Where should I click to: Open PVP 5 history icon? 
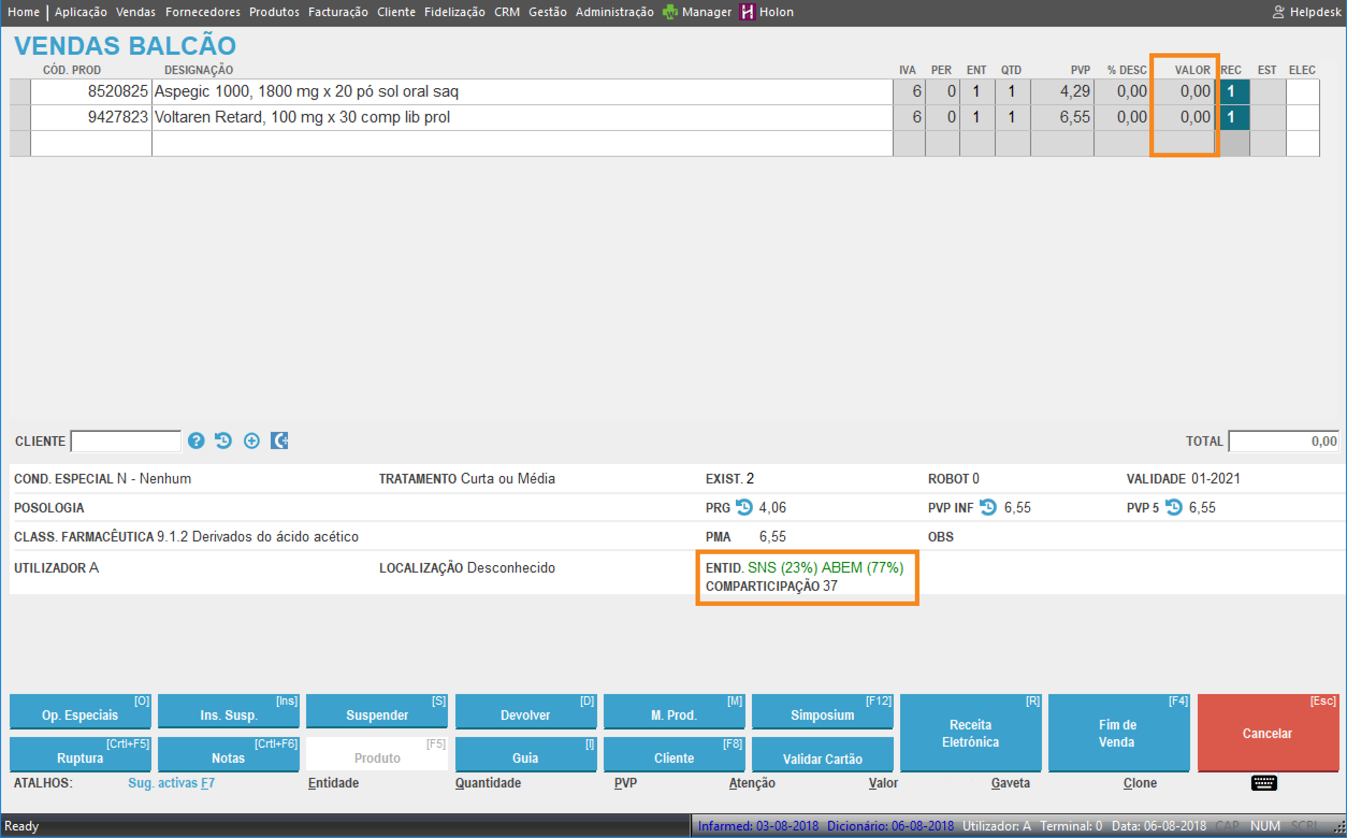coord(1174,508)
